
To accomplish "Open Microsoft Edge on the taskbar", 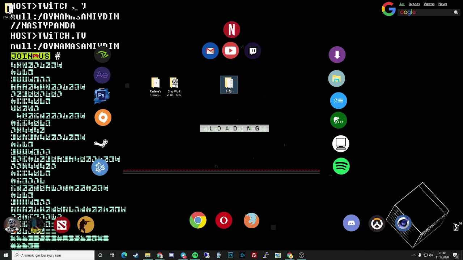I will 124,255.
